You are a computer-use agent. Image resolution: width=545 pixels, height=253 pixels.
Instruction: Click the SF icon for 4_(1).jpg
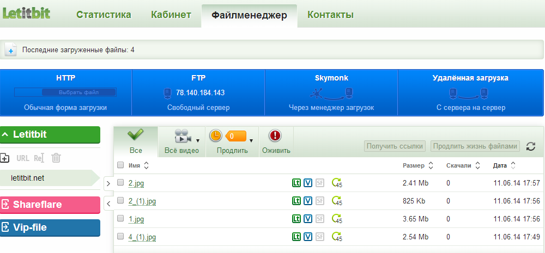pos(320,237)
